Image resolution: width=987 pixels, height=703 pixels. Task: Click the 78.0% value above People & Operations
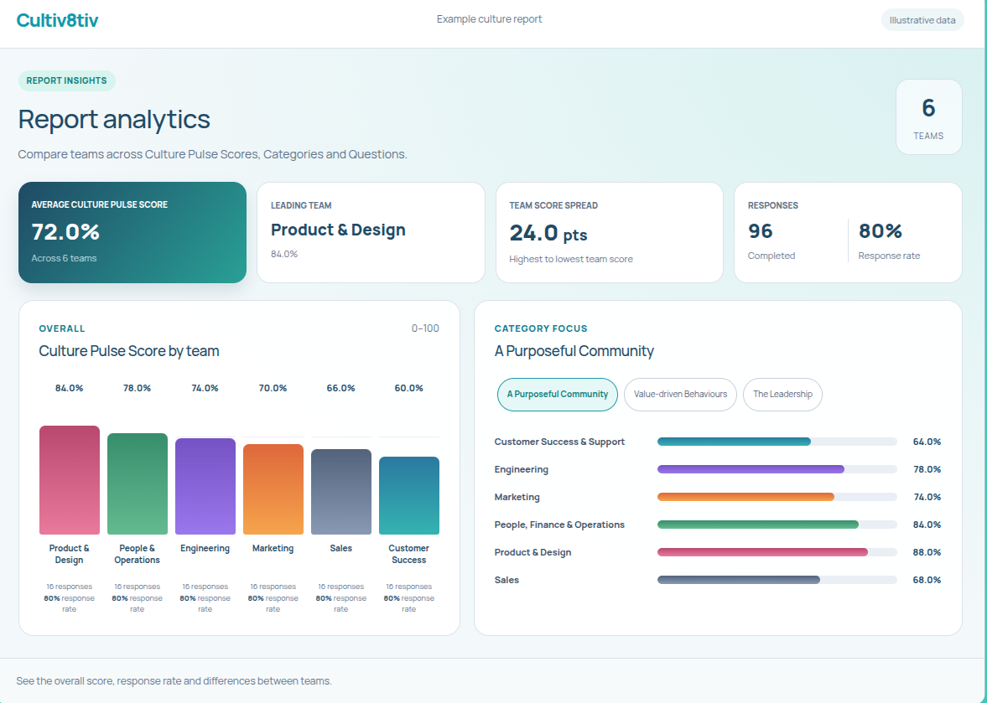pyautogui.click(x=138, y=388)
